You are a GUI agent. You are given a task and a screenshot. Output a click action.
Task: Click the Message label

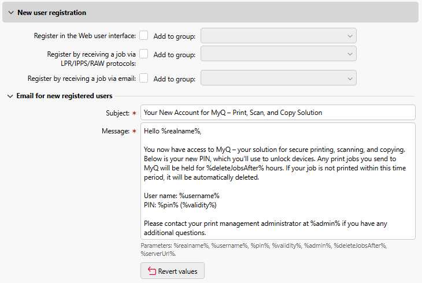(x=116, y=131)
